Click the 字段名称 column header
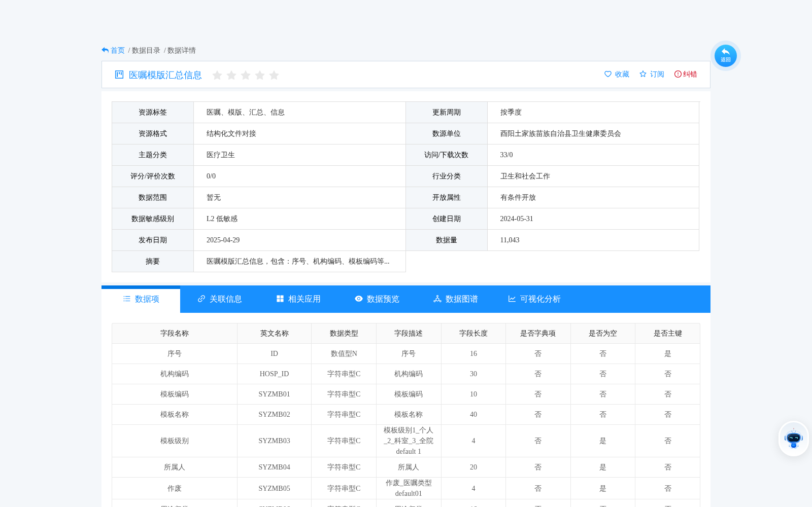Viewport: 812px width, 507px height. pos(175,333)
